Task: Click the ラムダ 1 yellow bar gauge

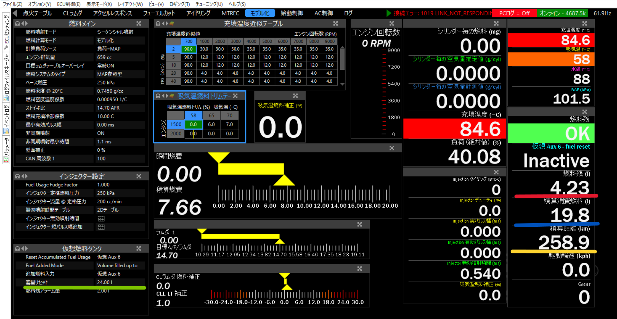Action: coord(240,236)
